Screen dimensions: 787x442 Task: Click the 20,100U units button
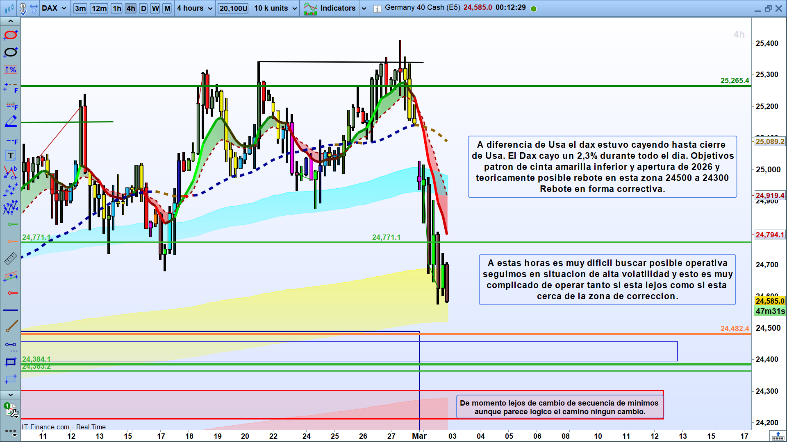pyautogui.click(x=233, y=8)
